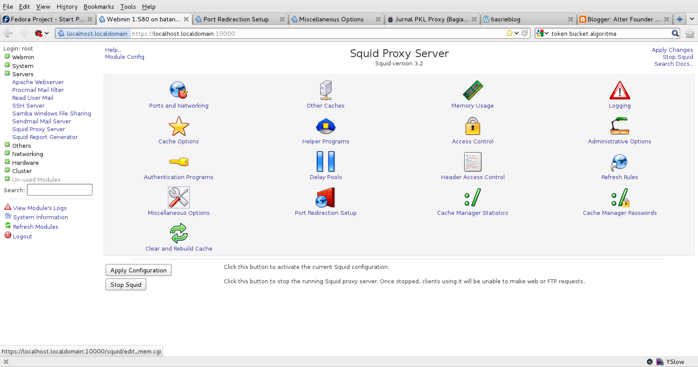
Task: Switch to the Fedora Project tab
Action: coord(47,19)
